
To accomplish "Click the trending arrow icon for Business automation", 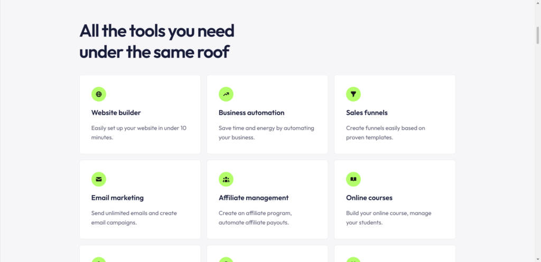I will [x=226, y=94].
